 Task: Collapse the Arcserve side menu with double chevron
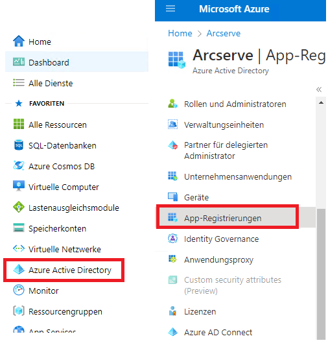click(319, 89)
